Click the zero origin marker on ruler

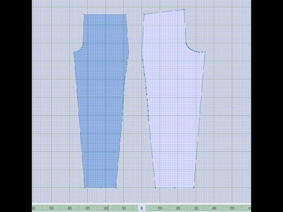pyautogui.click(x=141, y=208)
